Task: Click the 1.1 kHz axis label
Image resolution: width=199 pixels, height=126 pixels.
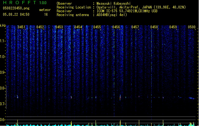Action: pos(3,41)
